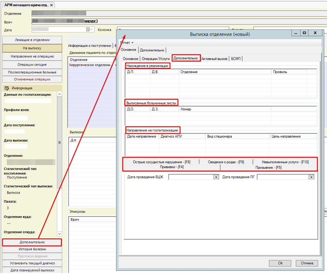
Task: Open История болезни
Action: pyautogui.click(x=32, y=249)
